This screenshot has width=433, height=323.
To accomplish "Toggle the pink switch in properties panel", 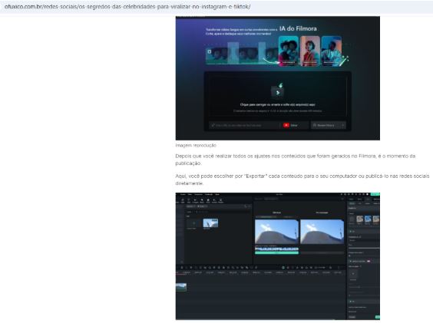I will click(x=369, y=261).
